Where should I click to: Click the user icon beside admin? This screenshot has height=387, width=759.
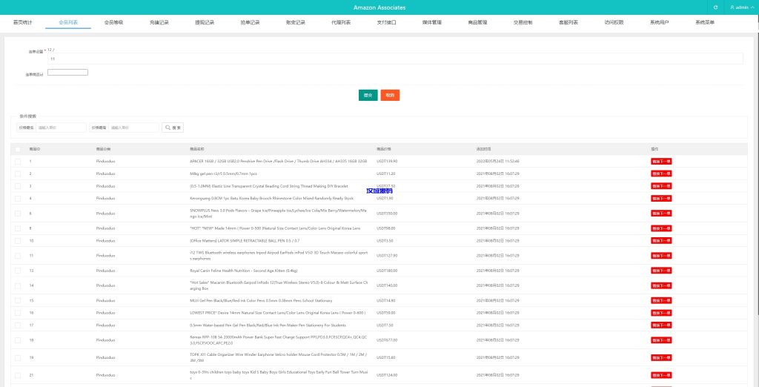tap(732, 7)
